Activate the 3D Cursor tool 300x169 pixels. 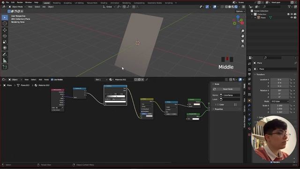[x=5, y=23]
